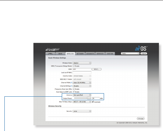Viewport: 163px width, 131px height.
Task: Click the Change button
Action: [141, 118]
